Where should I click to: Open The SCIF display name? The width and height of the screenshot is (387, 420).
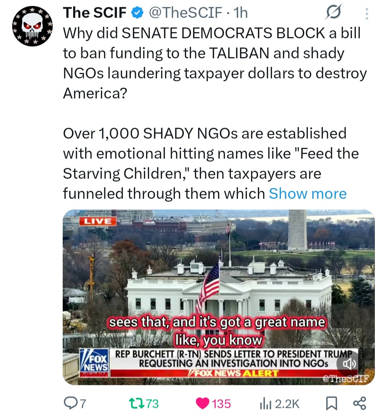coord(95,13)
